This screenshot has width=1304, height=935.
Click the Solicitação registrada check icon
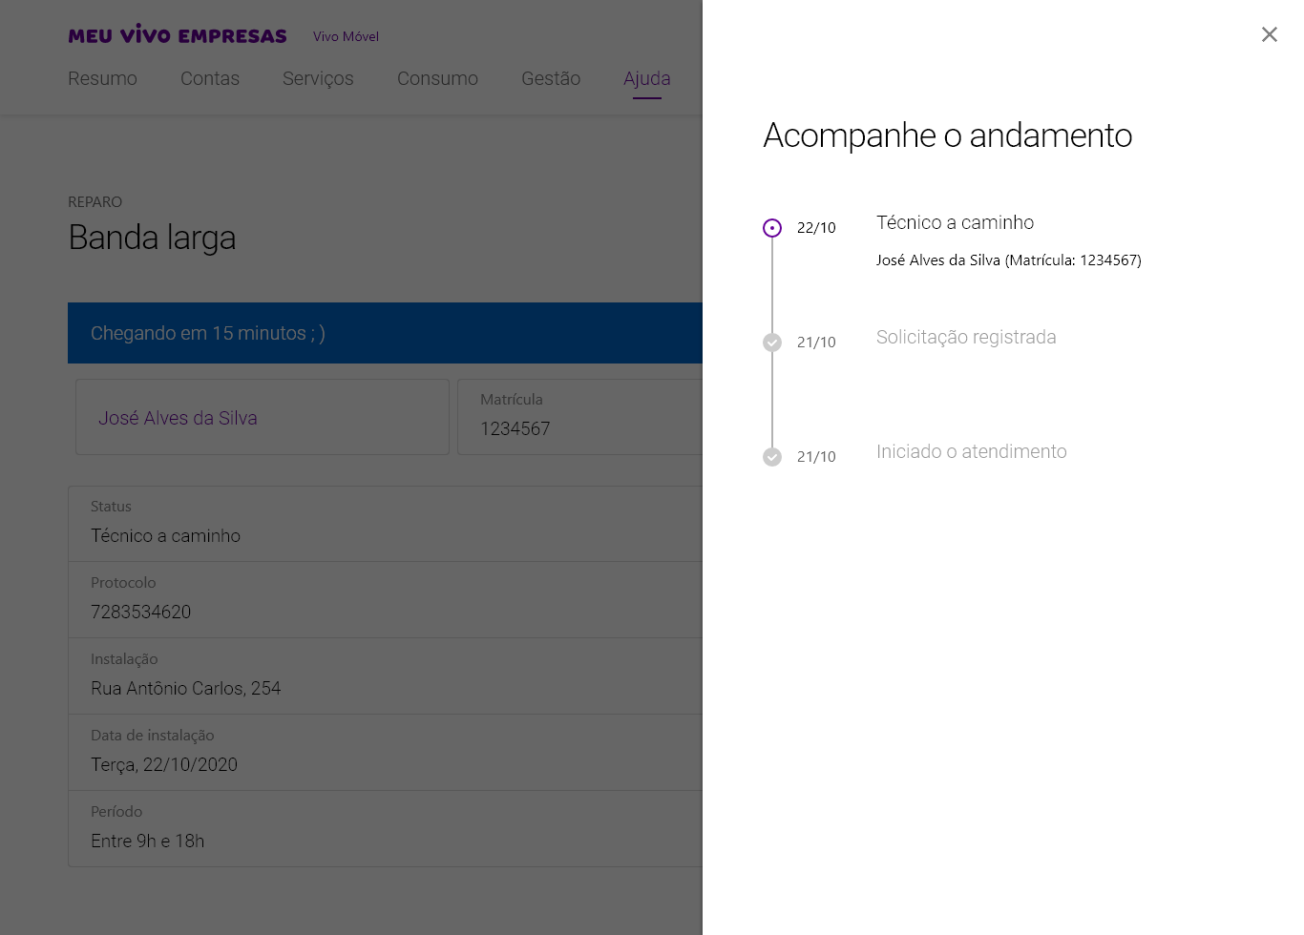tap(772, 343)
